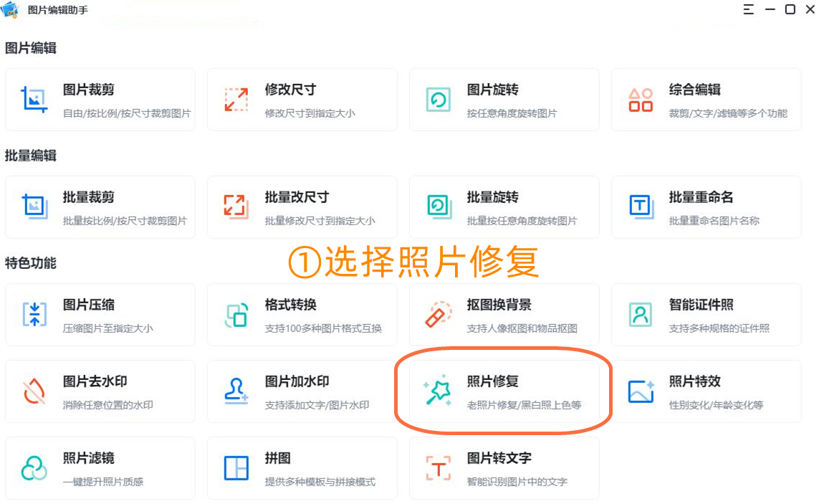The height and width of the screenshot is (504, 819).
Task: Click the 图片编辑助手 app logo
Action: tap(10, 10)
